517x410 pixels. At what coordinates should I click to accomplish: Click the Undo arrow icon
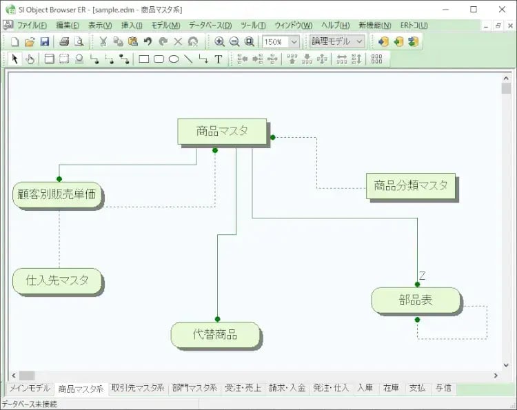pos(148,41)
